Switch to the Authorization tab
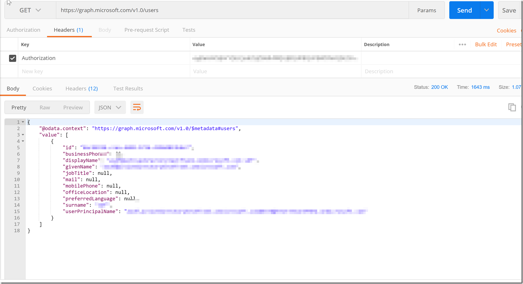This screenshot has height=284, width=523. [x=23, y=30]
